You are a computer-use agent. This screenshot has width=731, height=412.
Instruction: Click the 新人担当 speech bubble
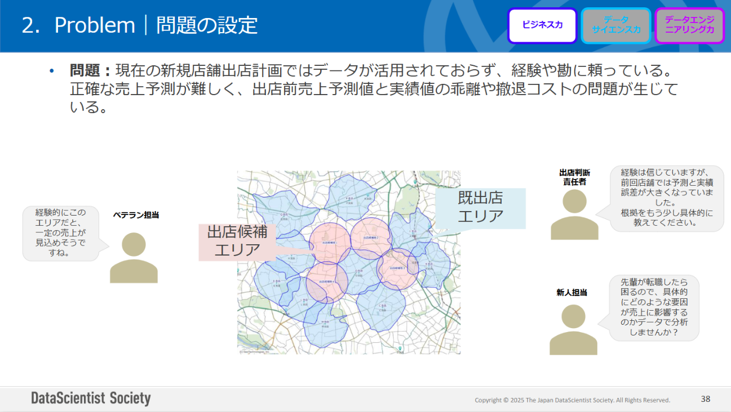coord(654,307)
